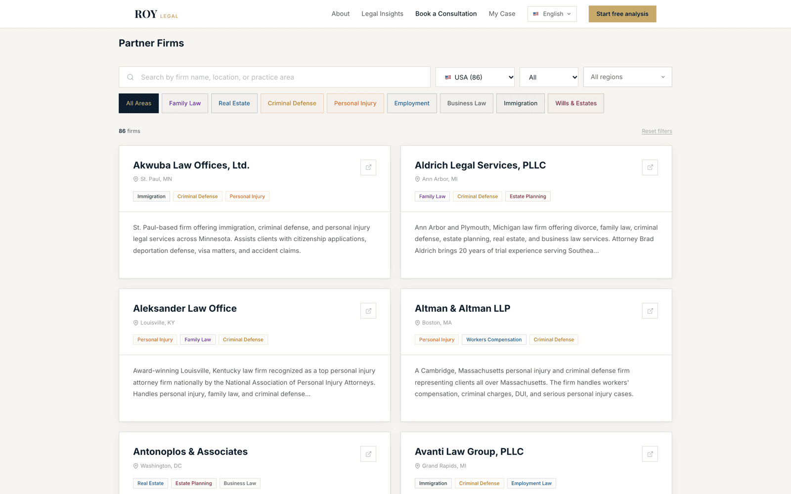Filter by Family Law practice area
The width and height of the screenshot is (791, 494).
point(185,103)
